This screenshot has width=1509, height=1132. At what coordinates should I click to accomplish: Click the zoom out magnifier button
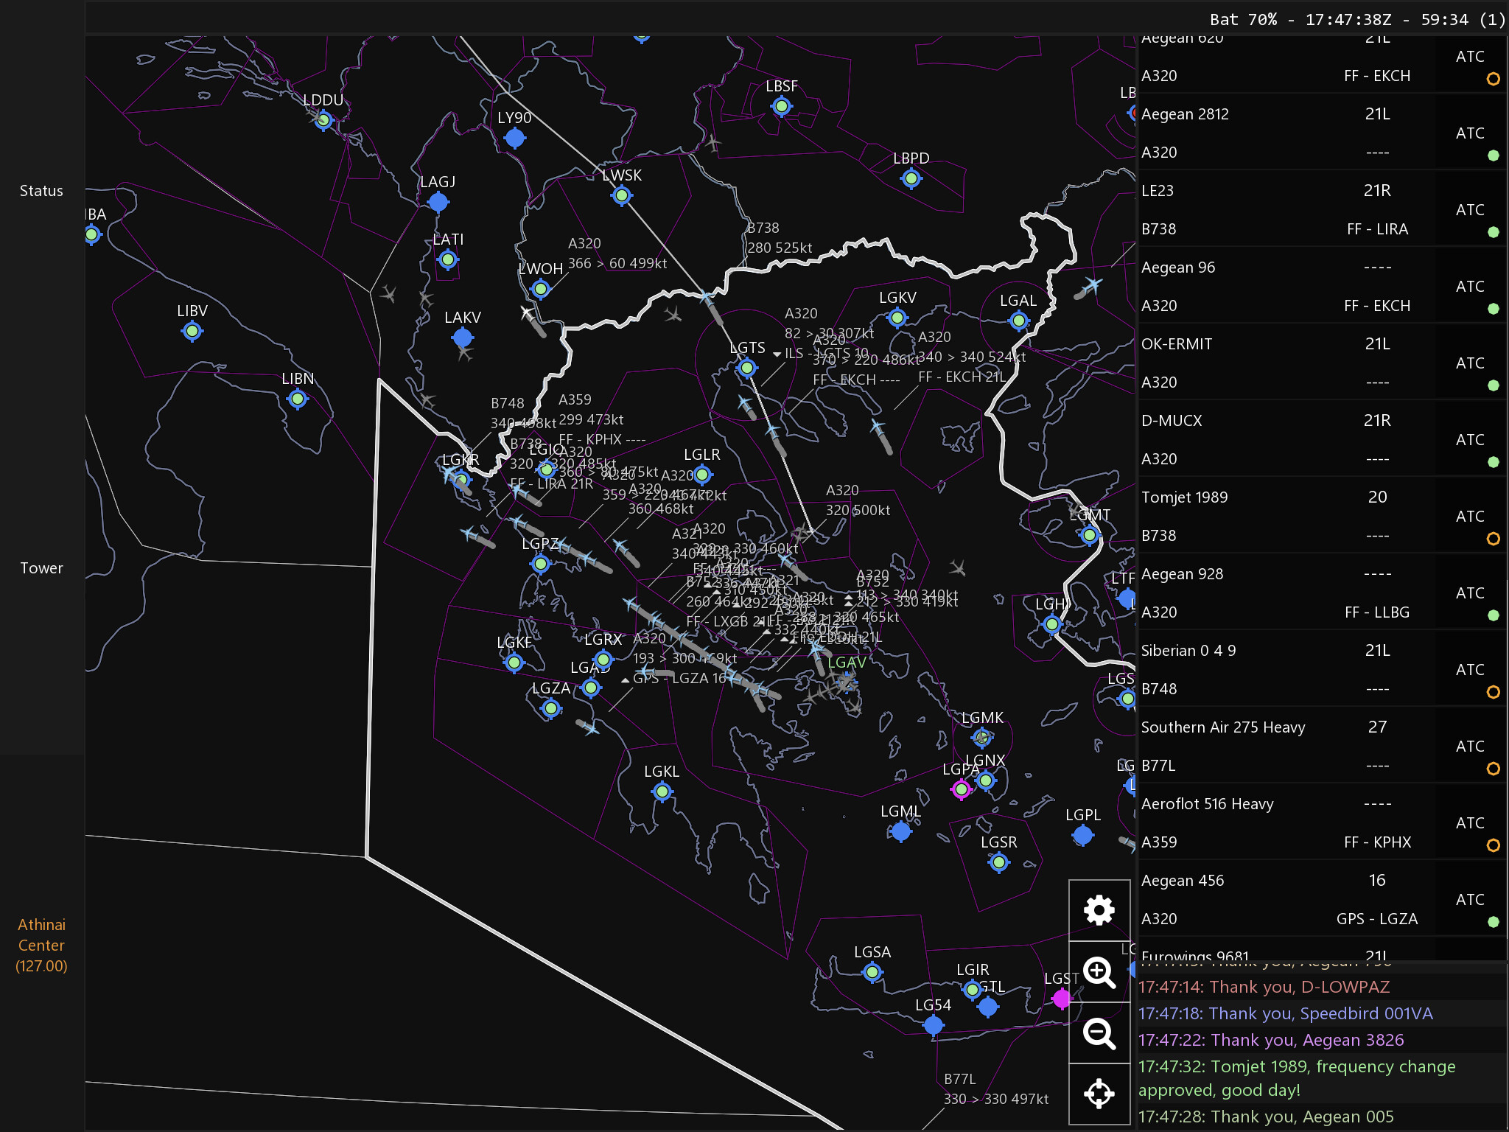point(1099,1033)
